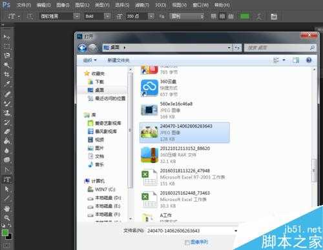Open the 文件(F) menu
323x250 pixels.
24,5
